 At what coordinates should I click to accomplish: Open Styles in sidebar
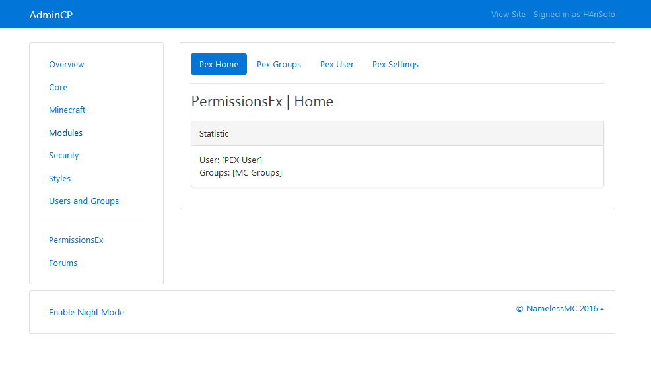[60, 179]
